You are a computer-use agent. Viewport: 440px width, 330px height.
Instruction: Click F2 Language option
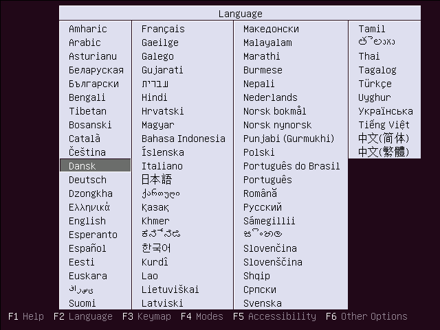click(82, 316)
